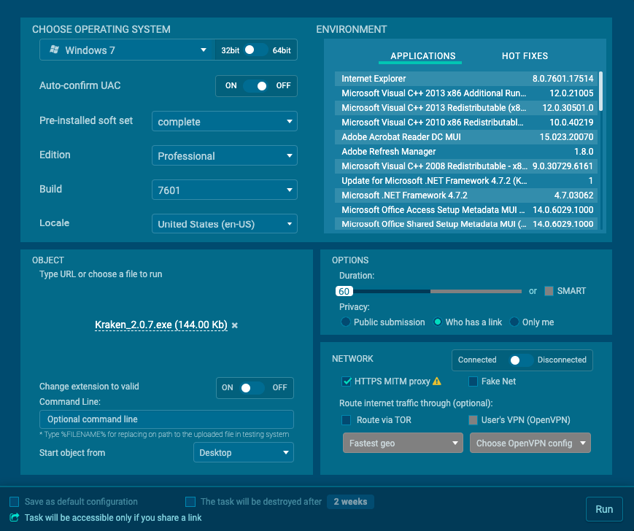Toggle the network Connected/Disconnected switch
The height and width of the screenshot is (531, 634).
(x=521, y=360)
